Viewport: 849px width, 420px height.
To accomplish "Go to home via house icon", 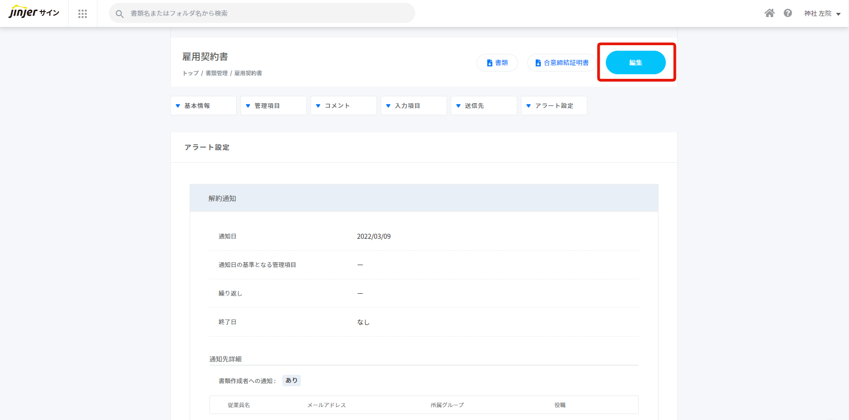I will [x=769, y=13].
